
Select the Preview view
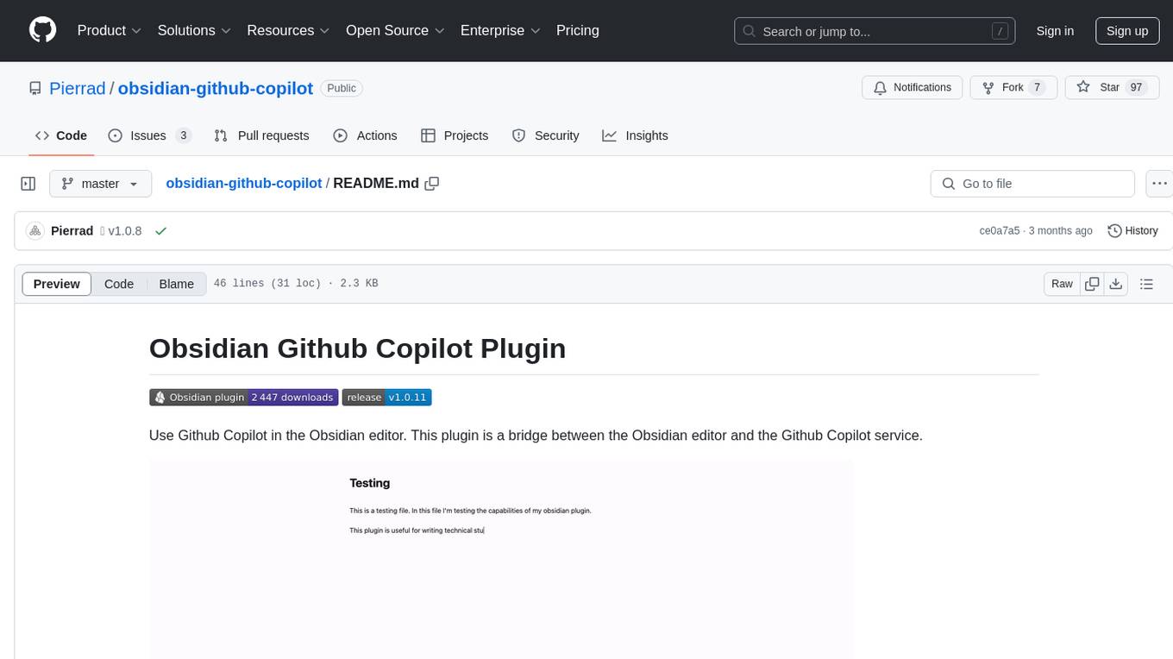[57, 284]
